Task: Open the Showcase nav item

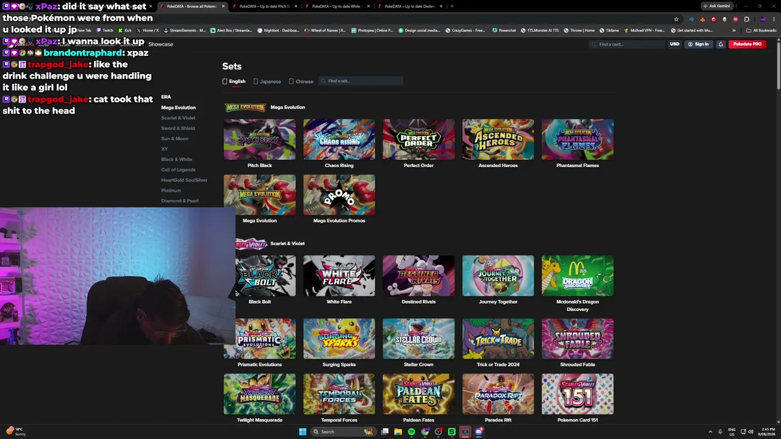Action: point(161,44)
